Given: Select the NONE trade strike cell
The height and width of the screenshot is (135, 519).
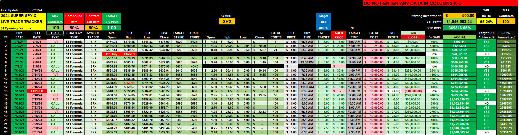Looking at the screenshot, I should click(x=194, y=66).
